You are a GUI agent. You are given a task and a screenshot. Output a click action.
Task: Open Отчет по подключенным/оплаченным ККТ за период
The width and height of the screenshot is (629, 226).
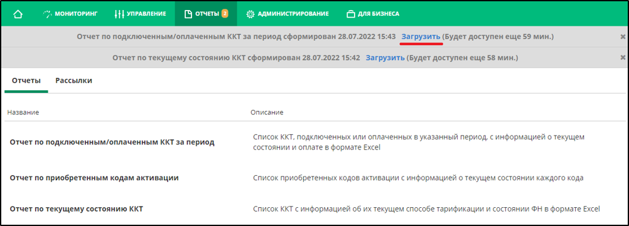click(x=112, y=142)
